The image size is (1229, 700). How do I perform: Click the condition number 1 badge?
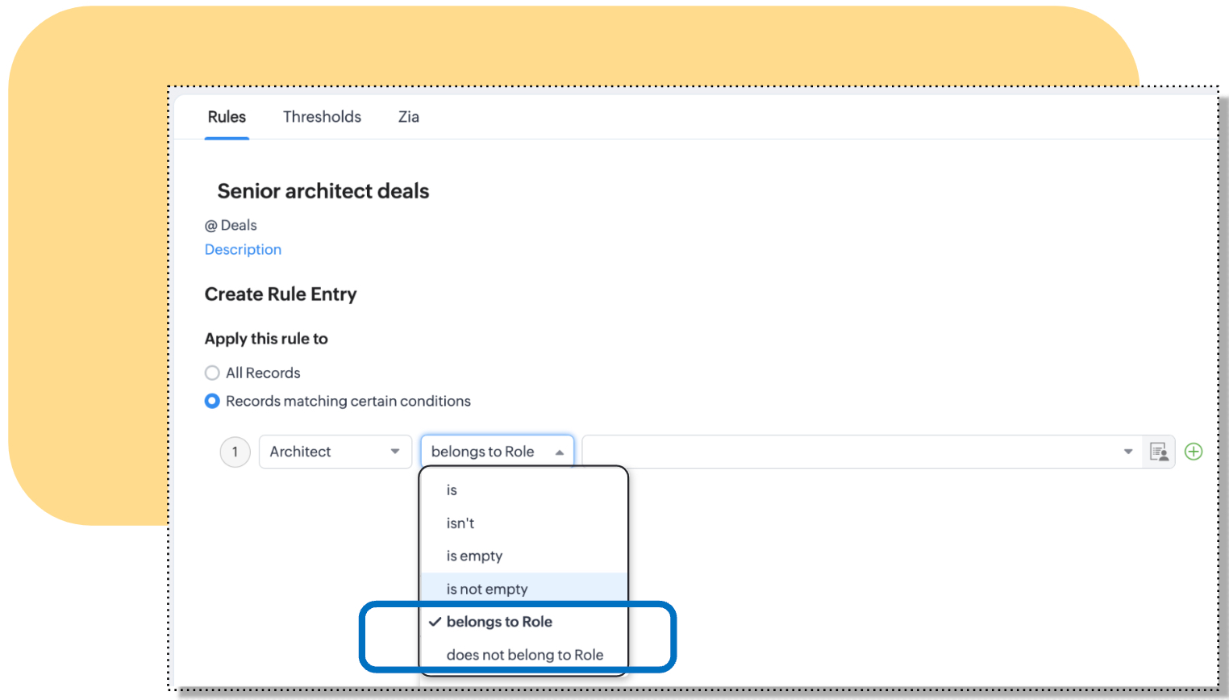(235, 452)
